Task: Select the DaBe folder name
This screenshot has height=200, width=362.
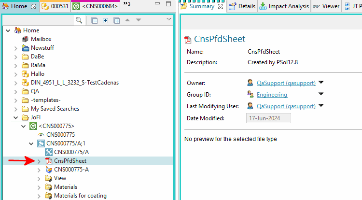Action: (x=37, y=57)
